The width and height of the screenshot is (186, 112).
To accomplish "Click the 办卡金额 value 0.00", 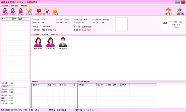I will [11, 83].
